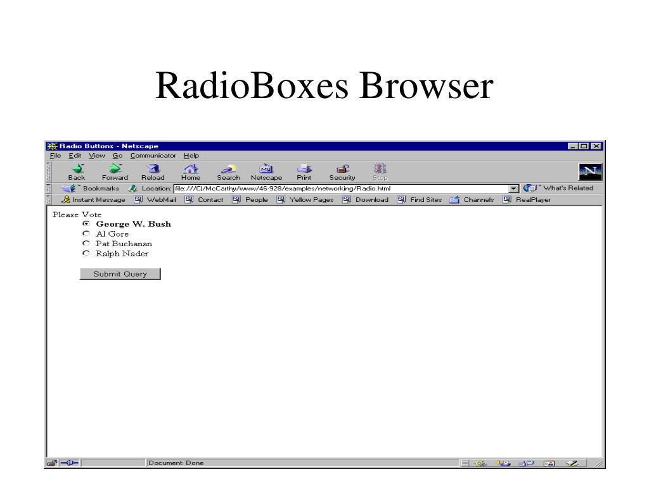
Task: Collapse the location toolbar via its left handle
Action: coord(48,189)
